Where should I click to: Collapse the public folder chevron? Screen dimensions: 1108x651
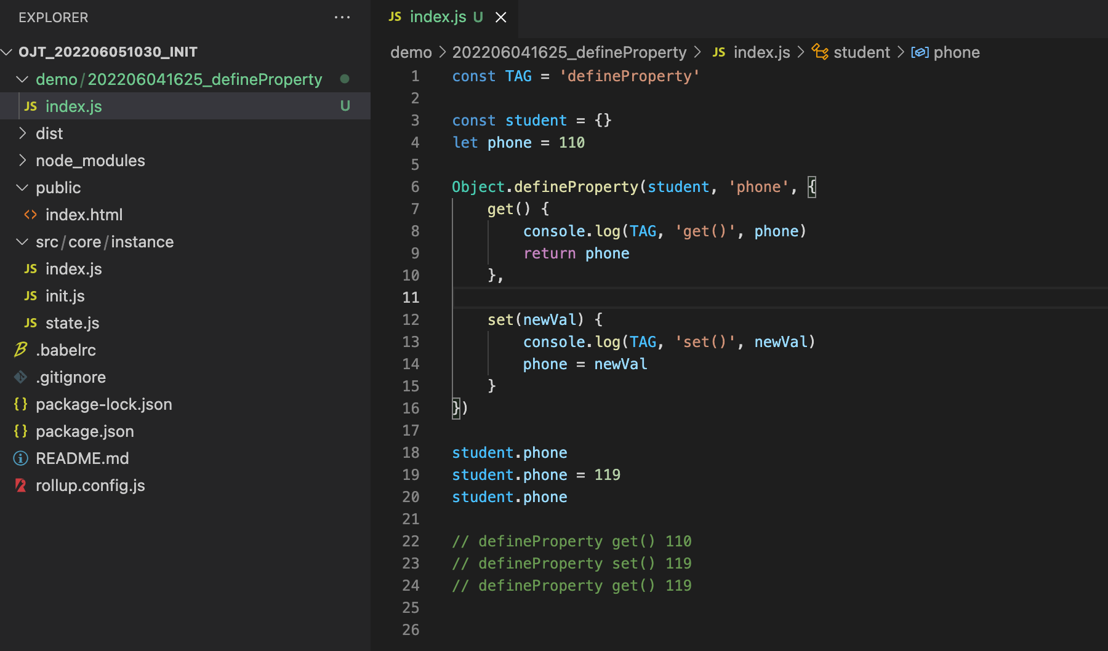pos(22,187)
